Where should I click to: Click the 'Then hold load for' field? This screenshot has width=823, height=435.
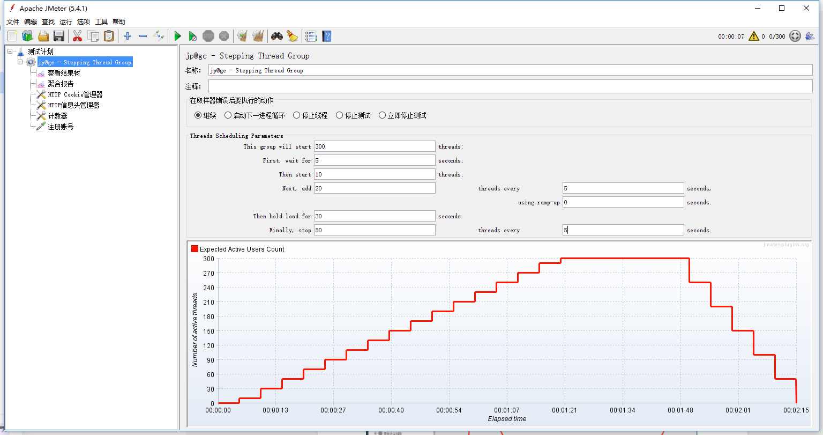pos(375,216)
